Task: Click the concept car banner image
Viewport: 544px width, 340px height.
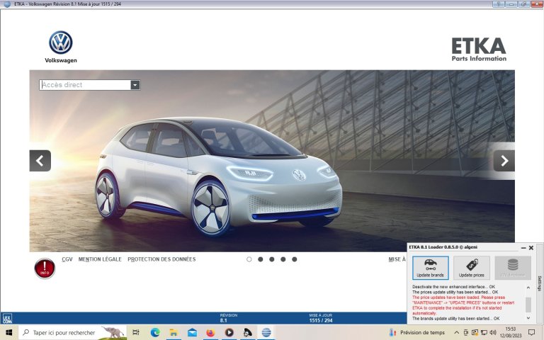Action: tap(272, 161)
